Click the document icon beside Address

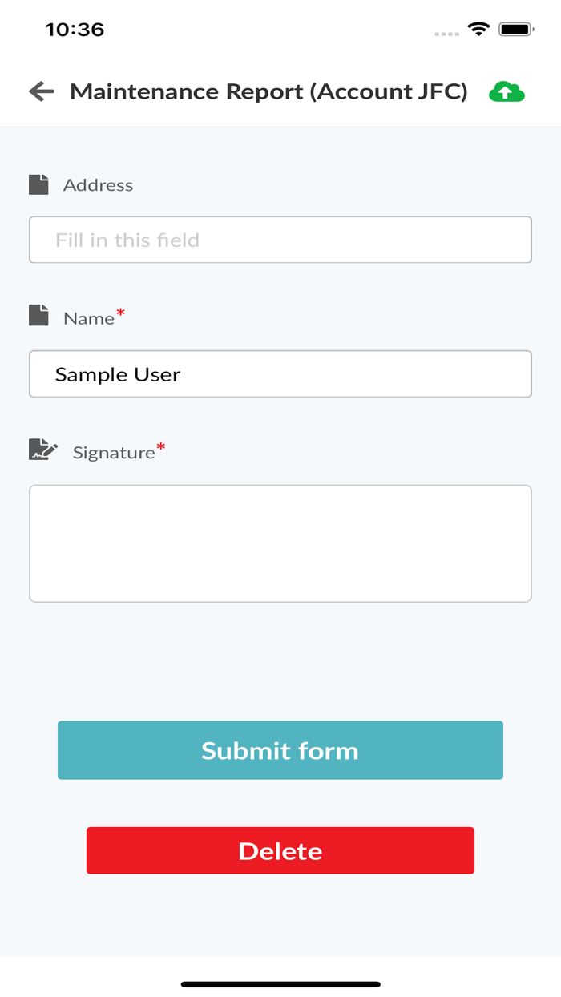pos(39,184)
